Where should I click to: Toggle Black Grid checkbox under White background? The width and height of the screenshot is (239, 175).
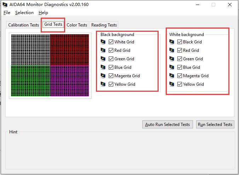(x=180, y=42)
